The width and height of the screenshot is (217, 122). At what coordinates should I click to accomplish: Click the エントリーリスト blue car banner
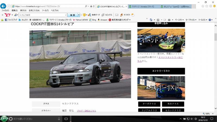click(161, 88)
